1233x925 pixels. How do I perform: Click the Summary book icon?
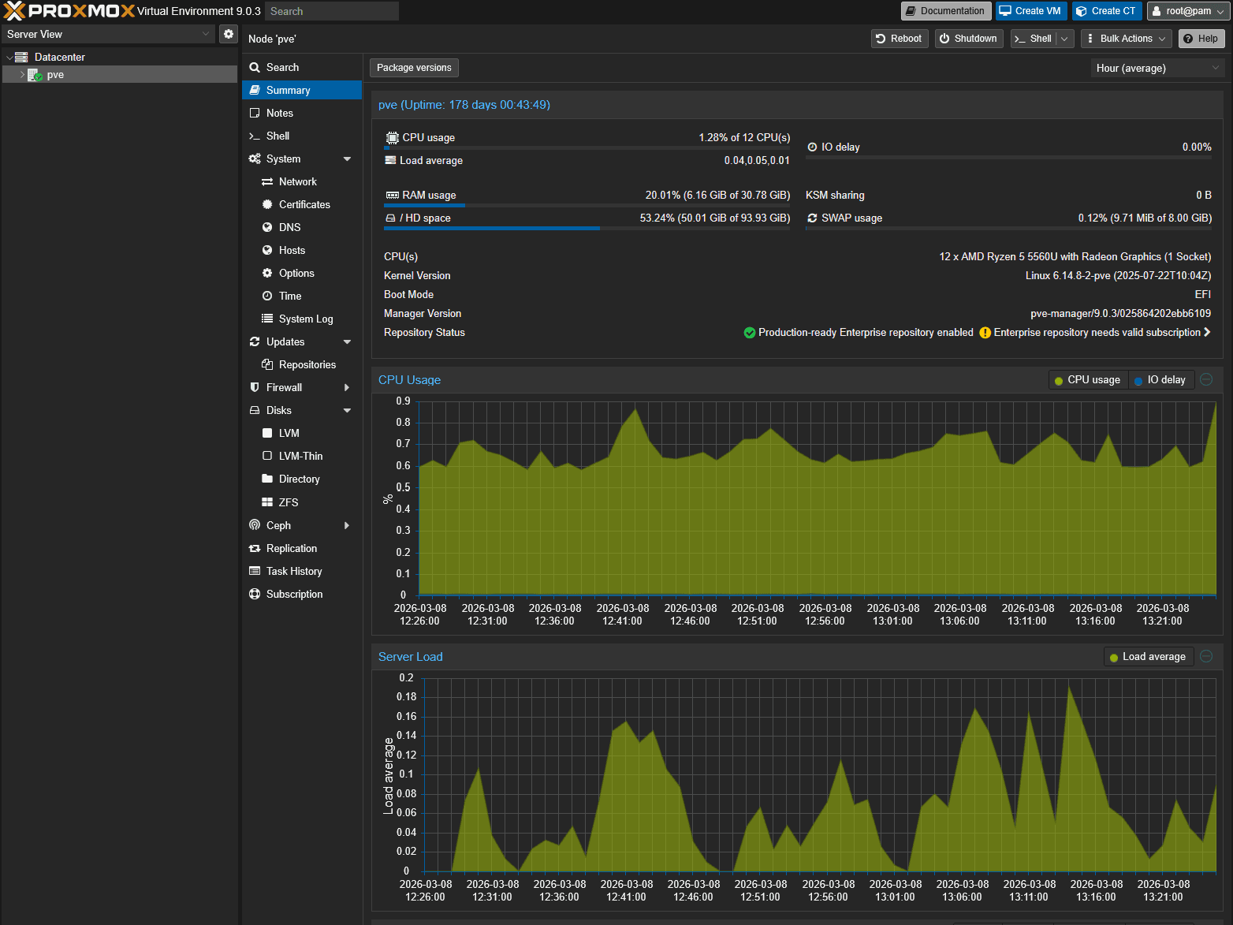pos(255,91)
